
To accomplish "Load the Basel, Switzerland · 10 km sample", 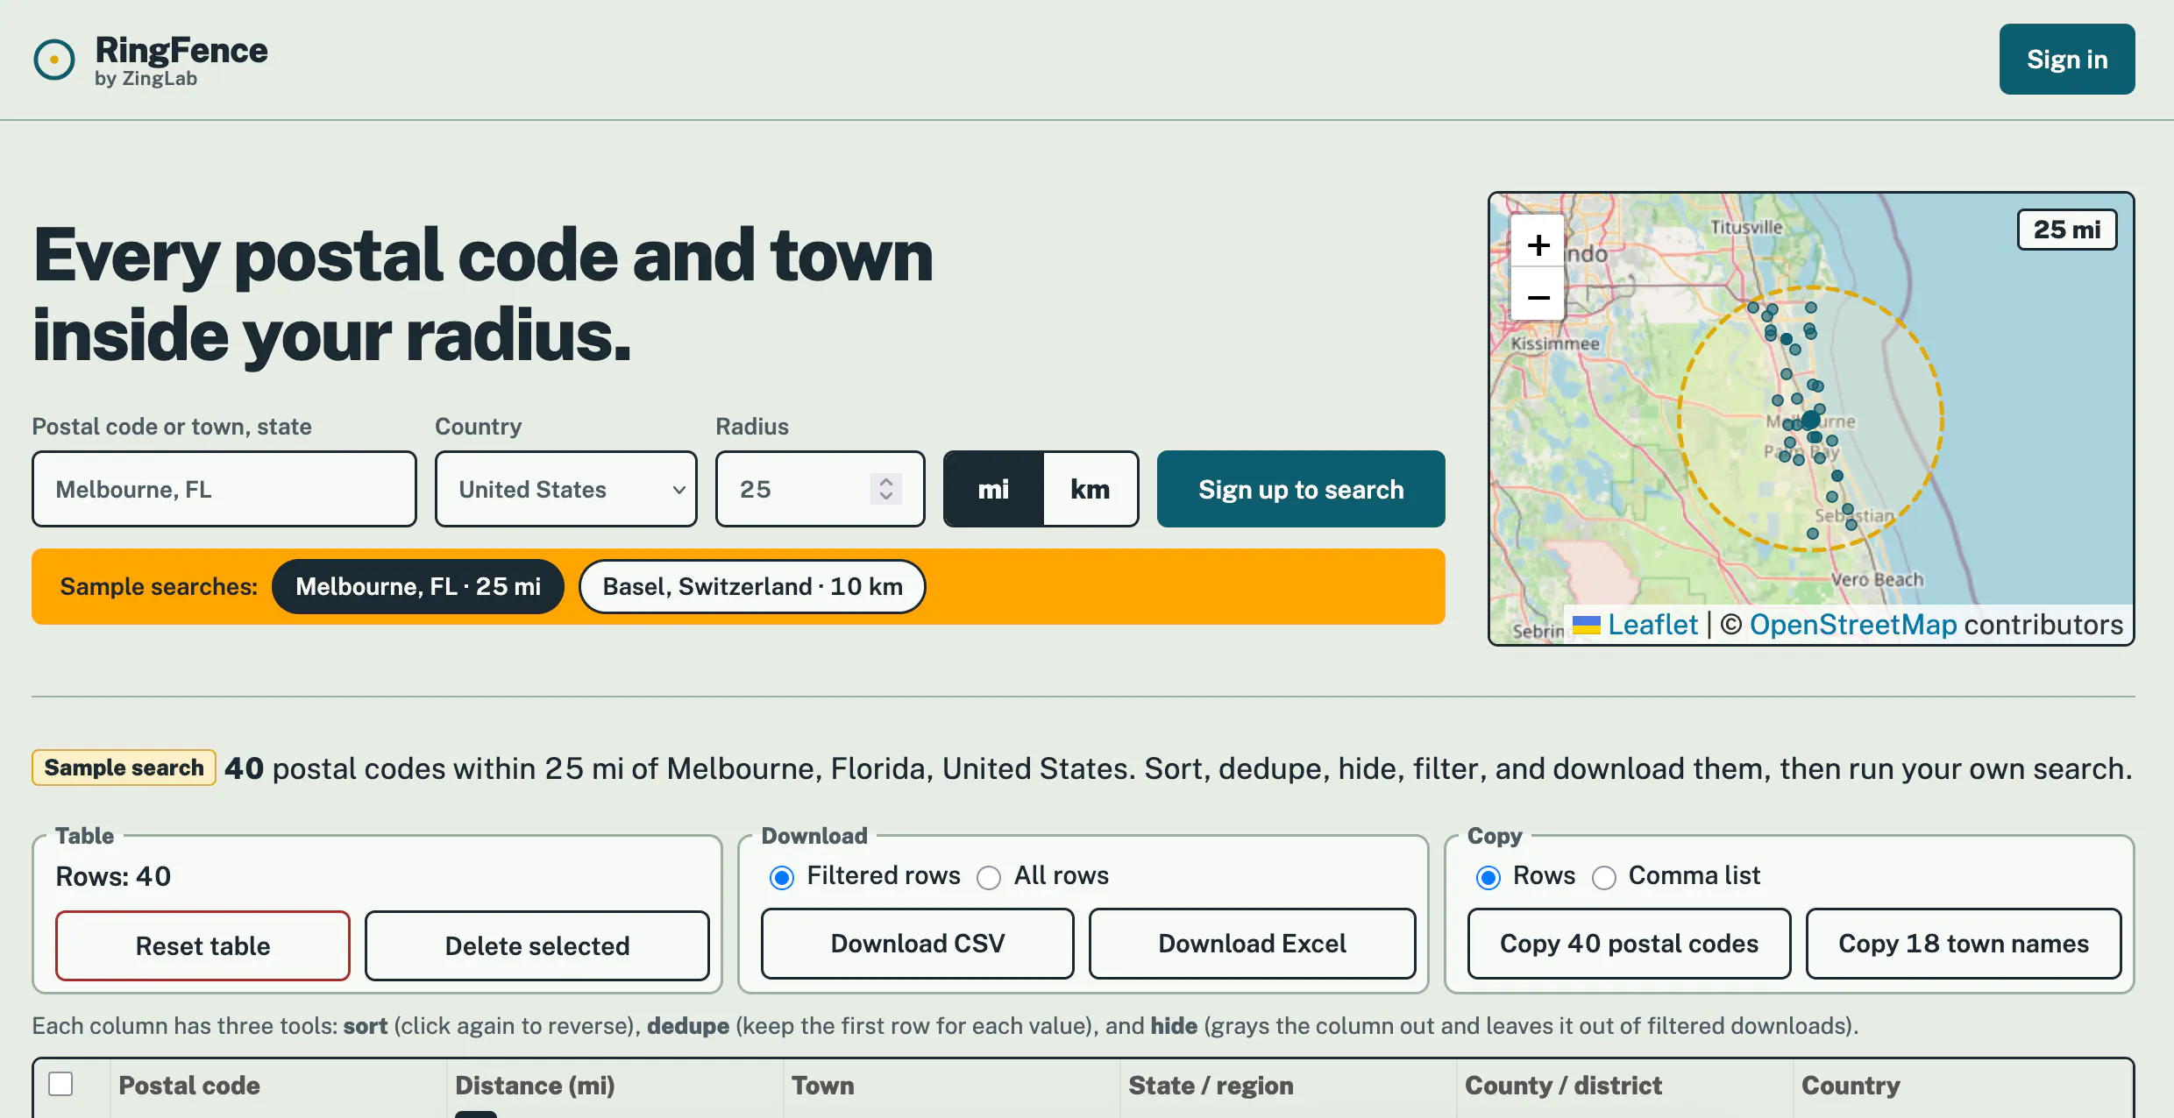I will pyautogui.click(x=752, y=586).
